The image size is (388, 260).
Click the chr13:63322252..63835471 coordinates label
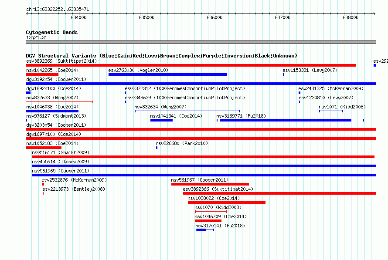coord(58,9)
